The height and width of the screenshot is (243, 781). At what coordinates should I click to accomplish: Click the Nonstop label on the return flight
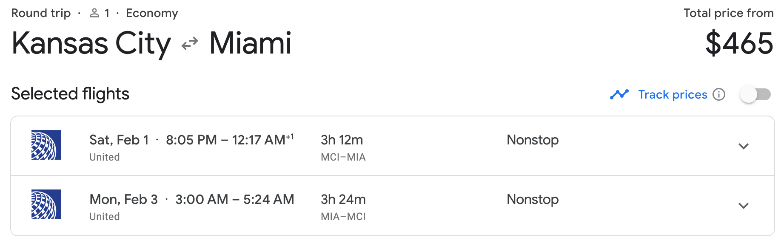(533, 199)
